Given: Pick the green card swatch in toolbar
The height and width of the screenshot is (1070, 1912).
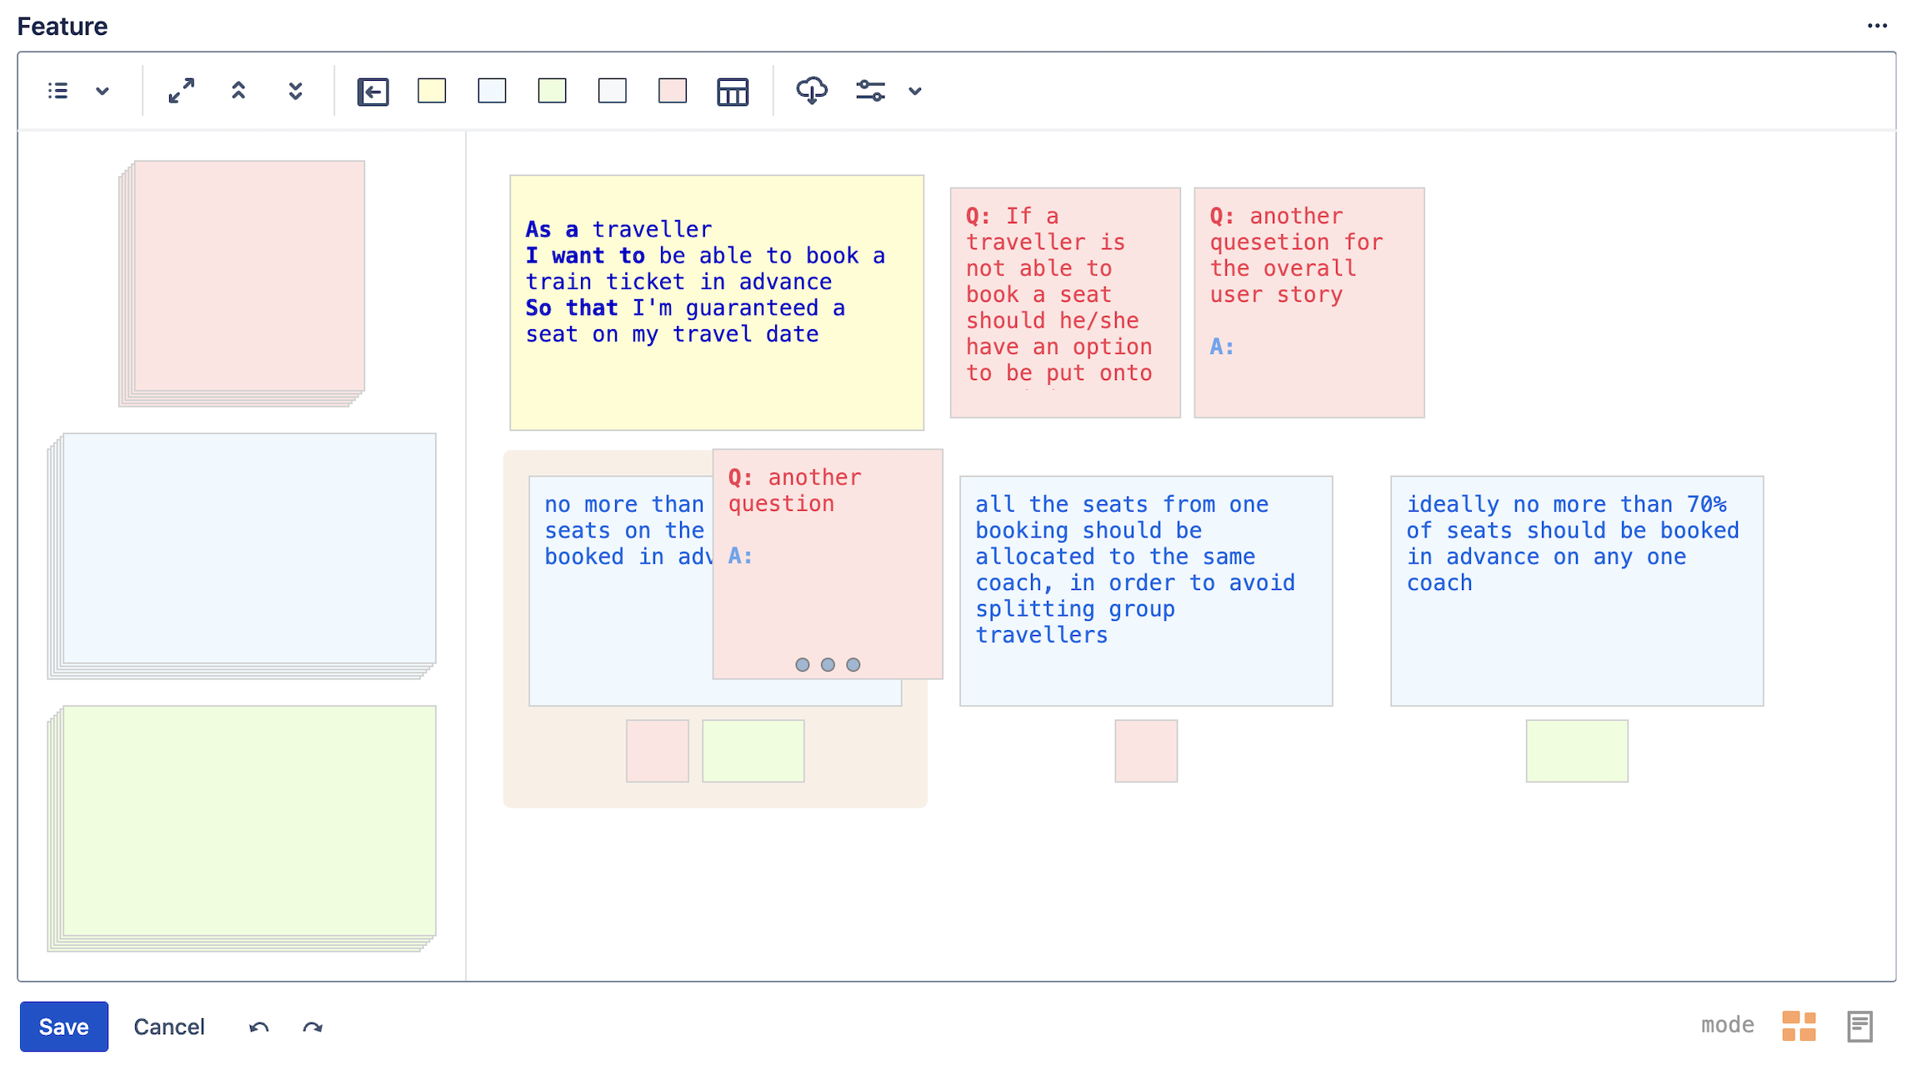Looking at the screenshot, I should [552, 91].
